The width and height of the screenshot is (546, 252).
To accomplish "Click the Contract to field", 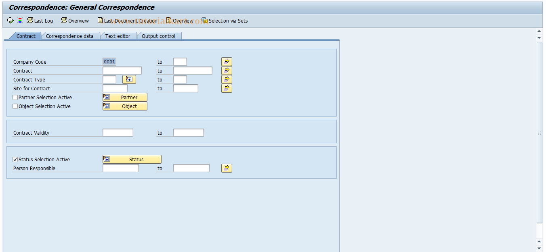I will (x=193, y=71).
